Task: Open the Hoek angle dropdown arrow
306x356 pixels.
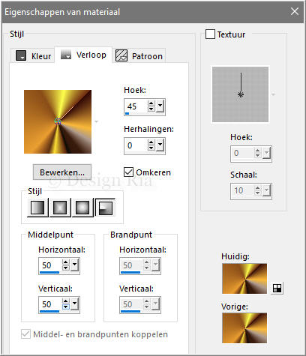Action: pos(160,106)
